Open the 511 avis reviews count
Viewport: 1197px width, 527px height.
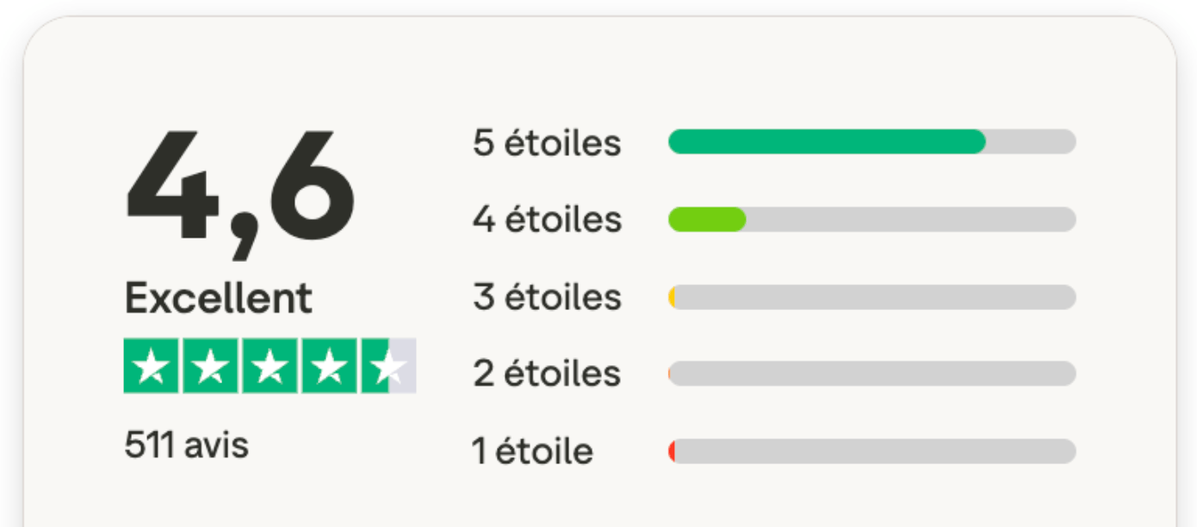point(186,446)
